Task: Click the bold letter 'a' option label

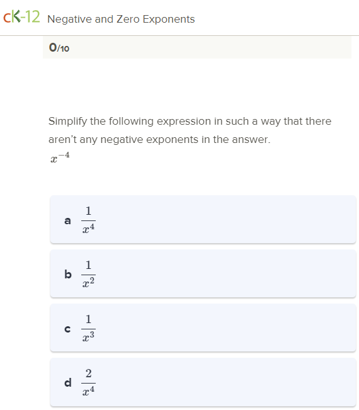Action: point(67,220)
